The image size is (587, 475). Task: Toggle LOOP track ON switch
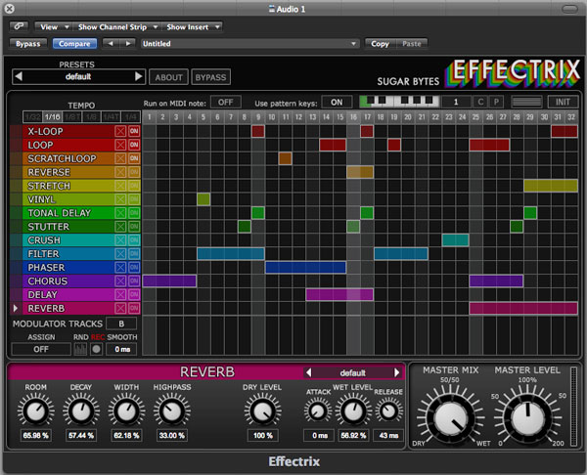tap(134, 145)
